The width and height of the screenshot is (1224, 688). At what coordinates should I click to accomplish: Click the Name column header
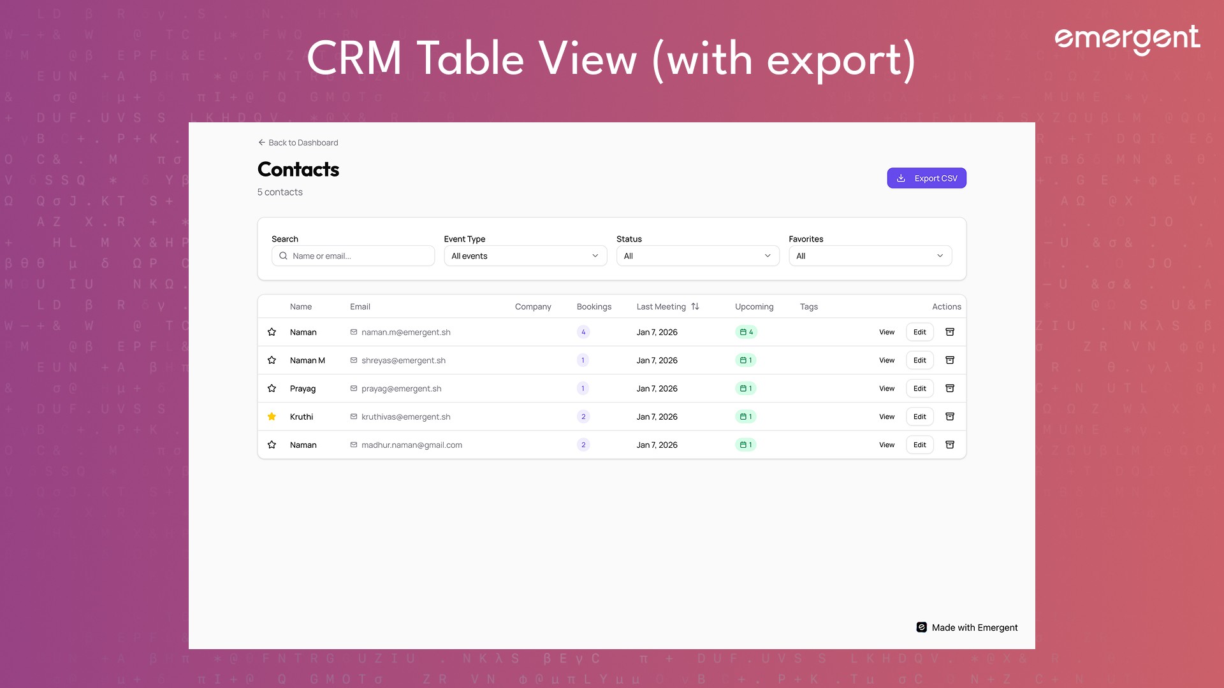point(300,306)
